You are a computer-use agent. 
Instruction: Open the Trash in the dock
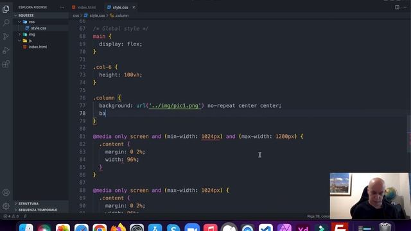(385, 227)
